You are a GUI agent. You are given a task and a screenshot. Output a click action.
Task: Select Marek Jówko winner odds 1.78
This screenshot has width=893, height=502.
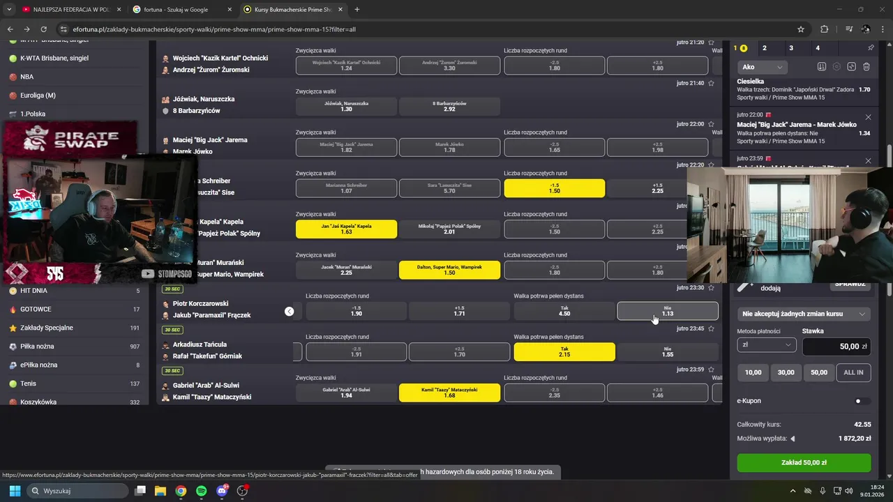[x=449, y=147]
